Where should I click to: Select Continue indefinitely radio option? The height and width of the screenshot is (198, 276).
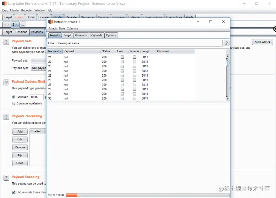pos(14,103)
